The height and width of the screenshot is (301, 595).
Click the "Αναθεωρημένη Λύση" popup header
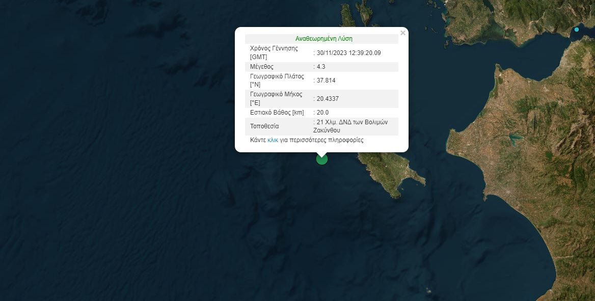tap(323, 38)
